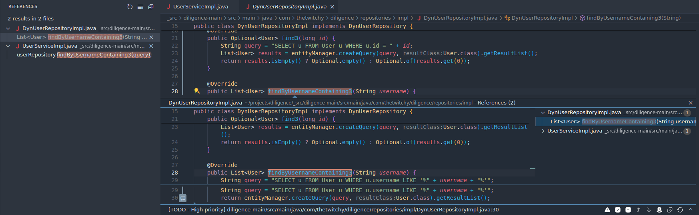Collapse all in References panel

point(151,7)
